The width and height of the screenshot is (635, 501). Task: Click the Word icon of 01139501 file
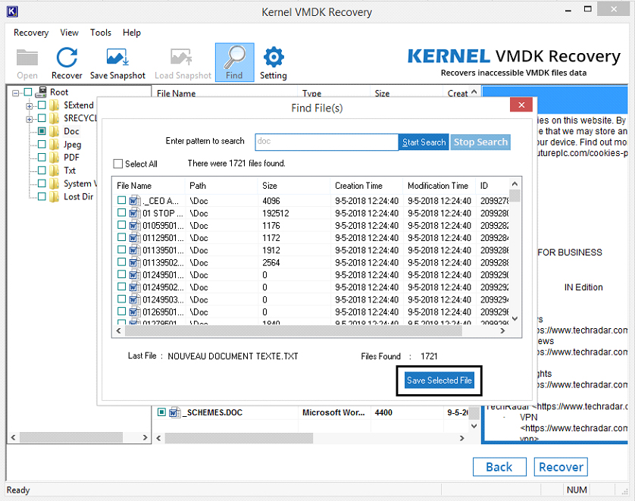135,250
